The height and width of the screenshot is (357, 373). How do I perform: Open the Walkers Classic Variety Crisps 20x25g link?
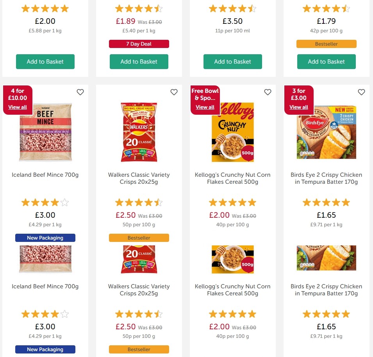(x=139, y=178)
